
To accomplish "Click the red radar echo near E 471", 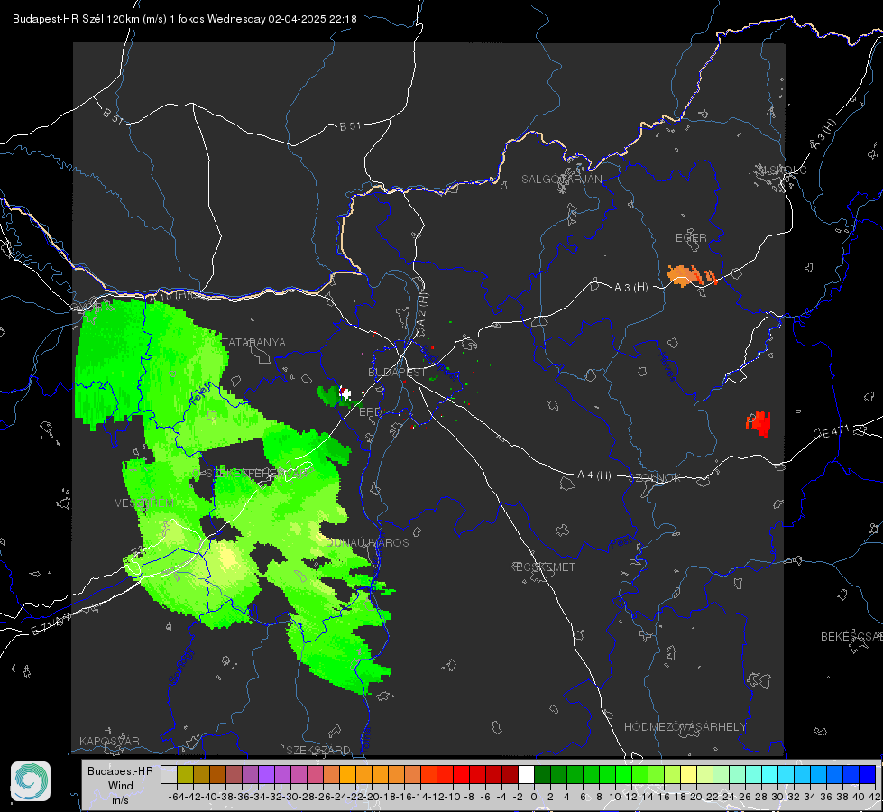I will point(759,423).
